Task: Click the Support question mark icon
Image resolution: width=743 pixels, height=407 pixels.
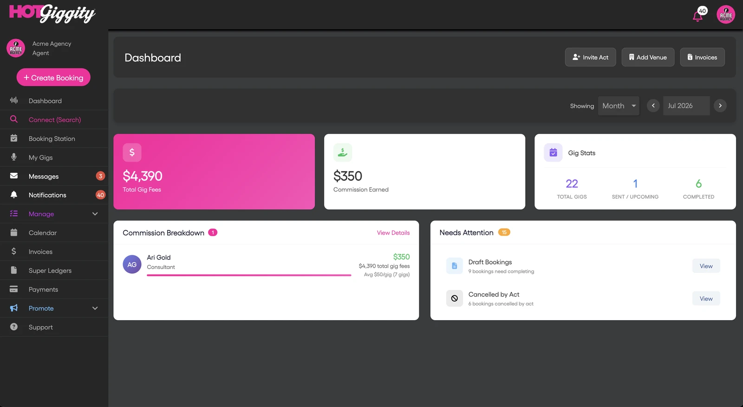Action: click(x=14, y=327)
